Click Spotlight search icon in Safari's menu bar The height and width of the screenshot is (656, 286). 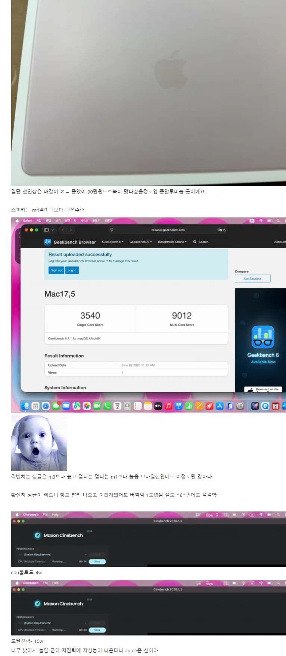click(x=278, y=221)
